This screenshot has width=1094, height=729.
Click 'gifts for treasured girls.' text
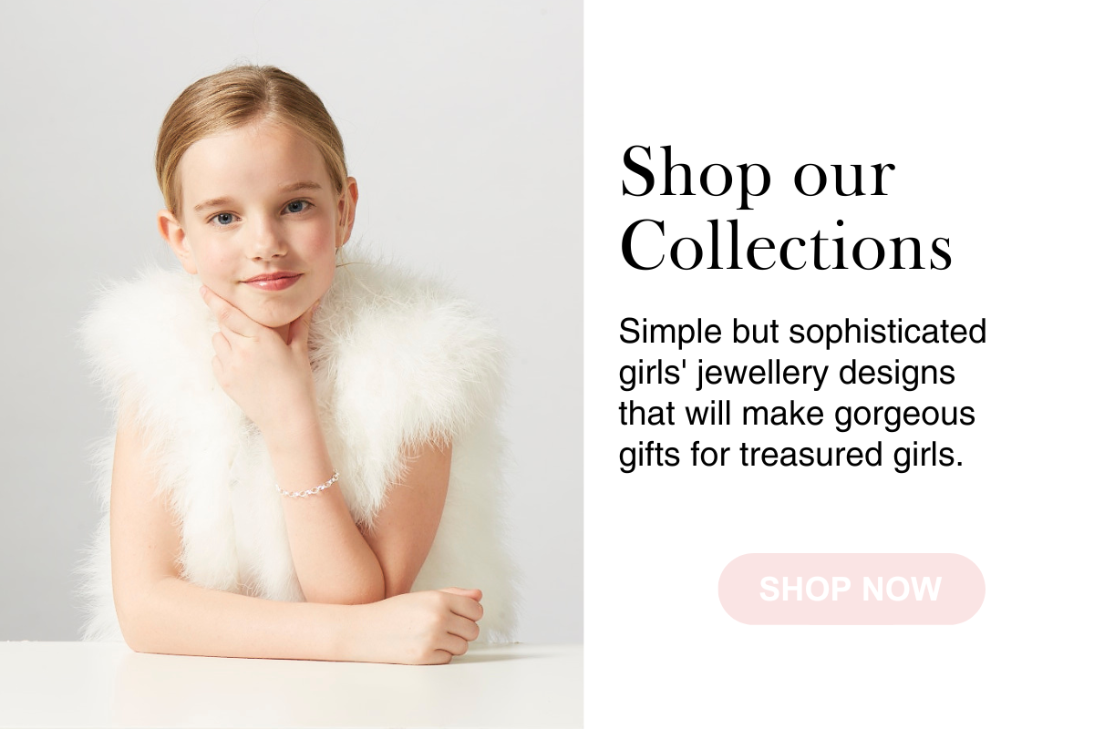coord(790,454)
